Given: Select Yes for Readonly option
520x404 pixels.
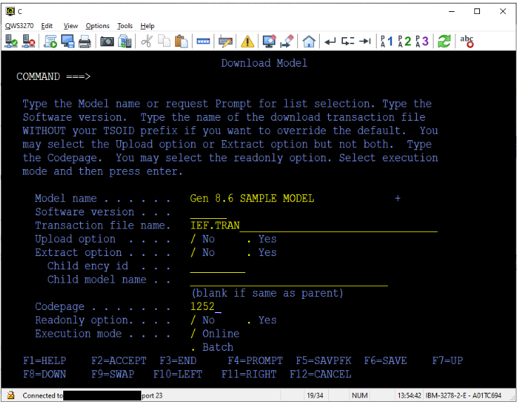Looking at the screenshot, I should (249, 320).
